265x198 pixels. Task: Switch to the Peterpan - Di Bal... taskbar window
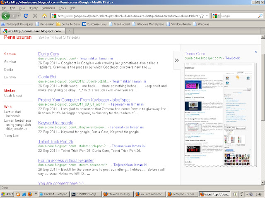point(182,194)
